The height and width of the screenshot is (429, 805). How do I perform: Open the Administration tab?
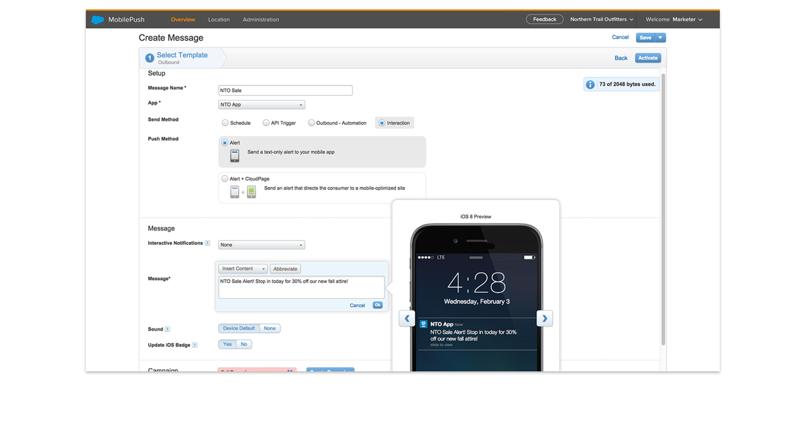(261, 19)
